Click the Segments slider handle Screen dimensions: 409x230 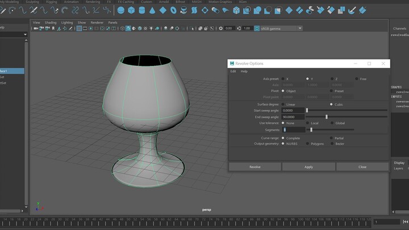(311, 129)
